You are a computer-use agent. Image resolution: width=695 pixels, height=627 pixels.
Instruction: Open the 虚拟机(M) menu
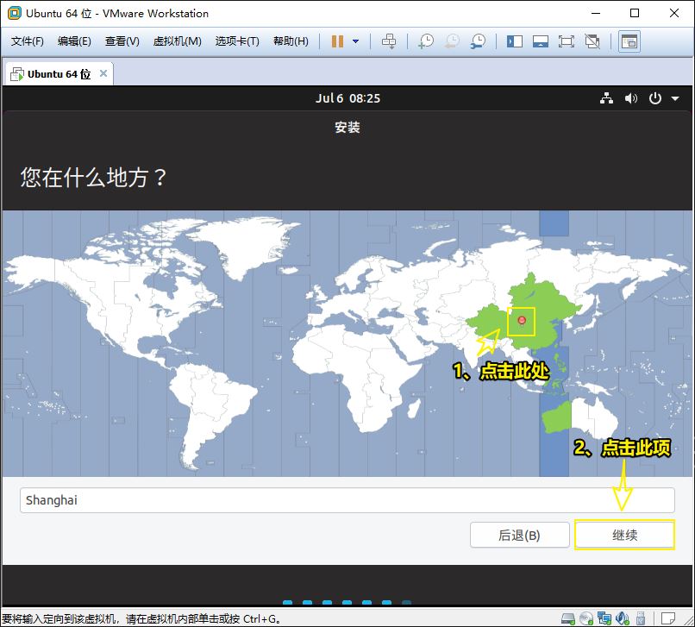click(177, 41)
